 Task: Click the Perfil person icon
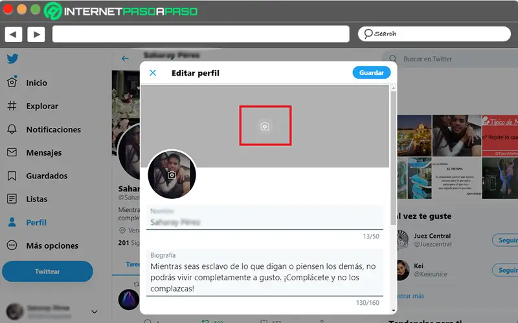(x=12, y=222)
